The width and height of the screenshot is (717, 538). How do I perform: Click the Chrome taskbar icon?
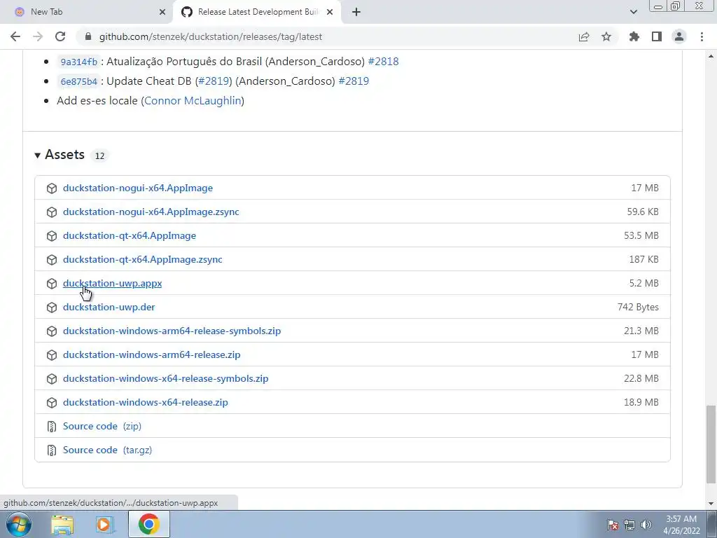148,524
